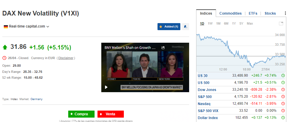Click the red clock icon next to 26/04
The width and height of the screenshot is (303, 122).
pyautogui.click(x=4, y=58)
